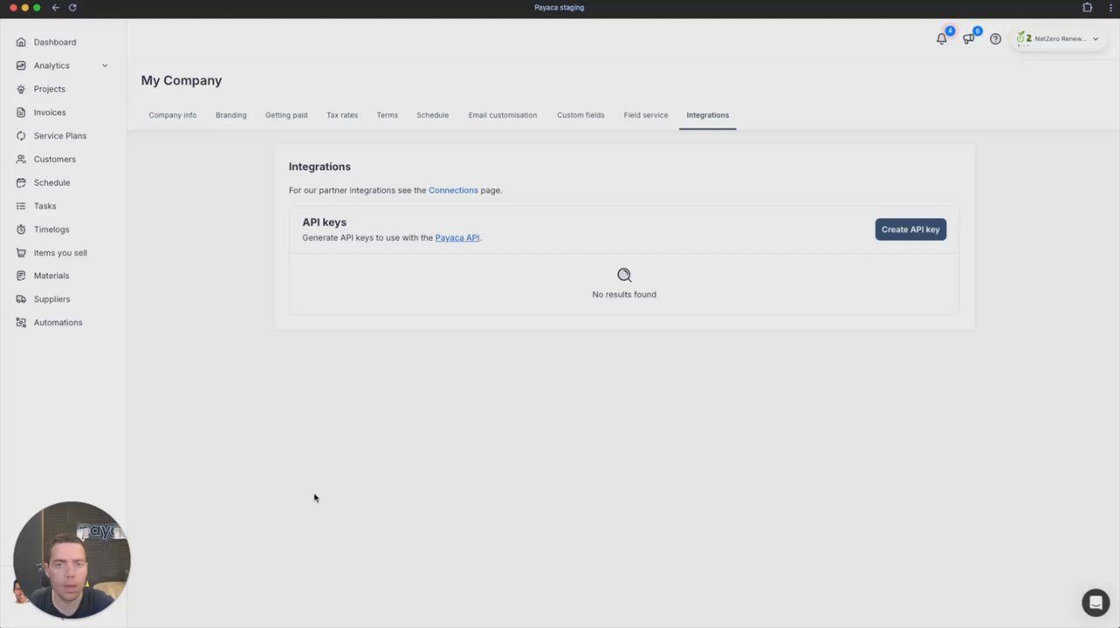The image size is (1120, 628).
Task: Open the Dashboard home icon
Action: pos(21,42)
